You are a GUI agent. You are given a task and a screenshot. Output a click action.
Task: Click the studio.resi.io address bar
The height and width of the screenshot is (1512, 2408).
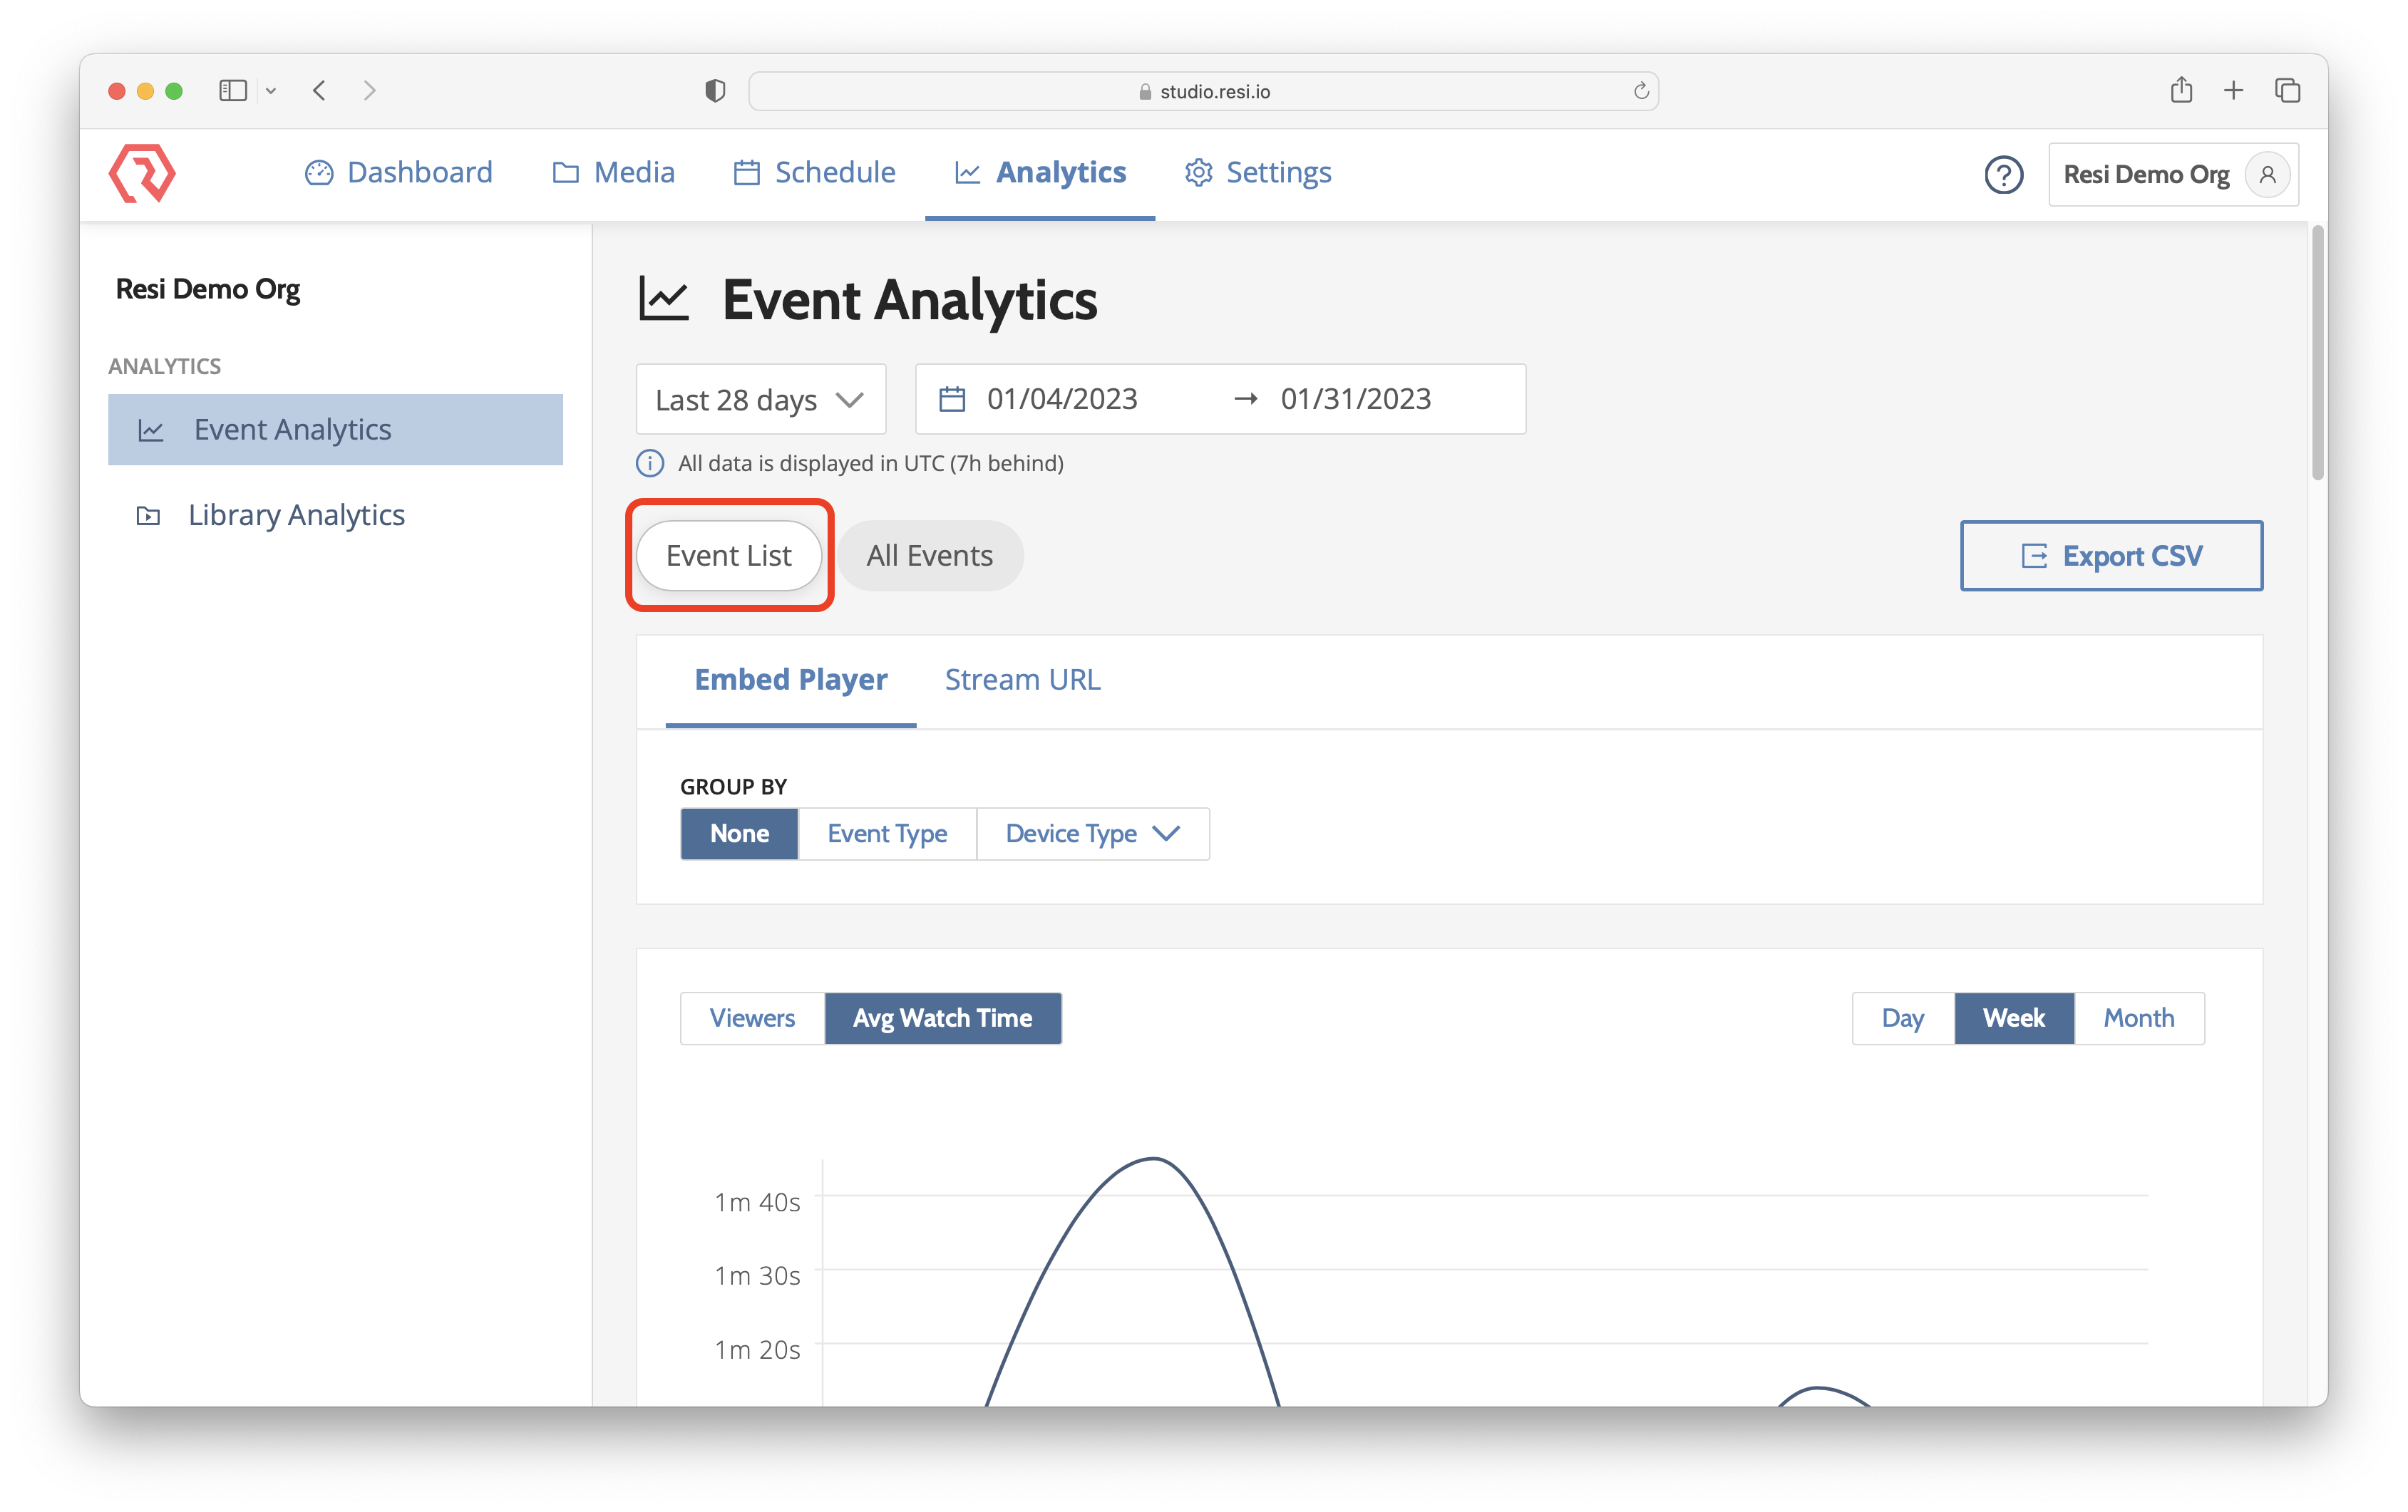[1203, 91]
